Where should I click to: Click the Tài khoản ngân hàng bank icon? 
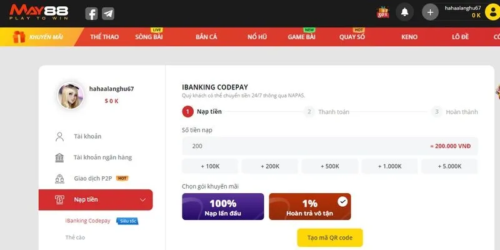60,157
